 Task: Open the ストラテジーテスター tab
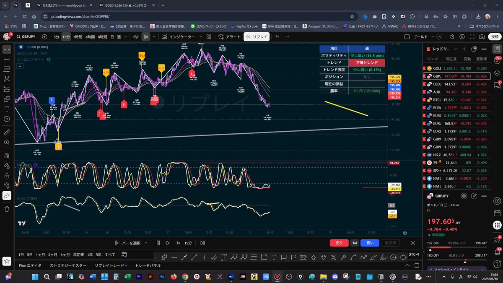[x=68, y=265]
